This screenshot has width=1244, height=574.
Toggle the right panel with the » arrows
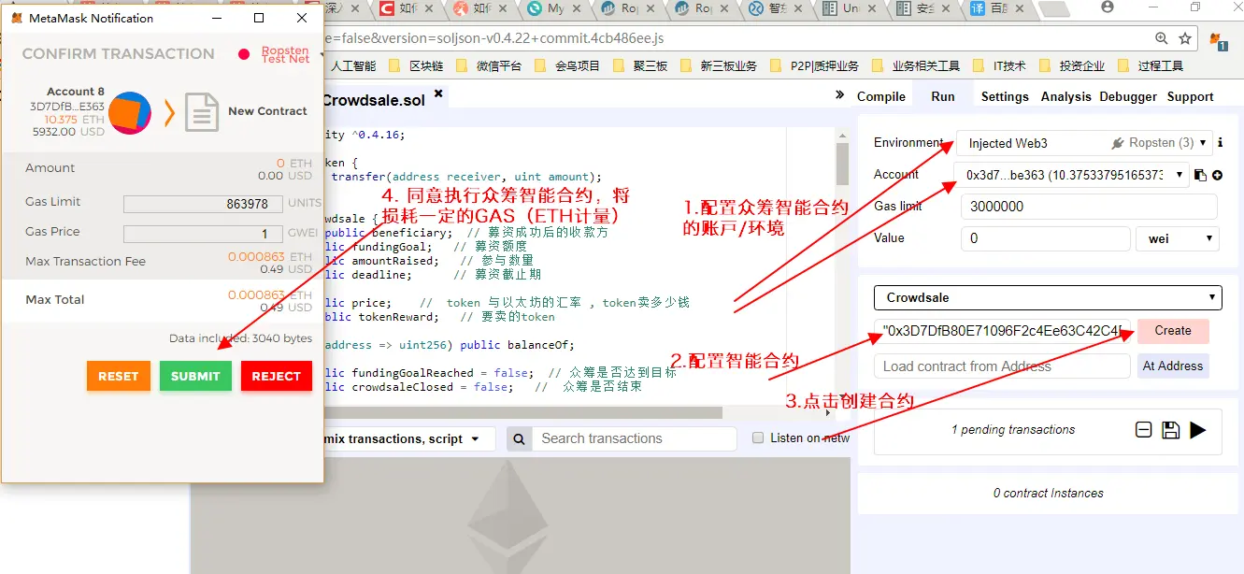click(839, 96)
